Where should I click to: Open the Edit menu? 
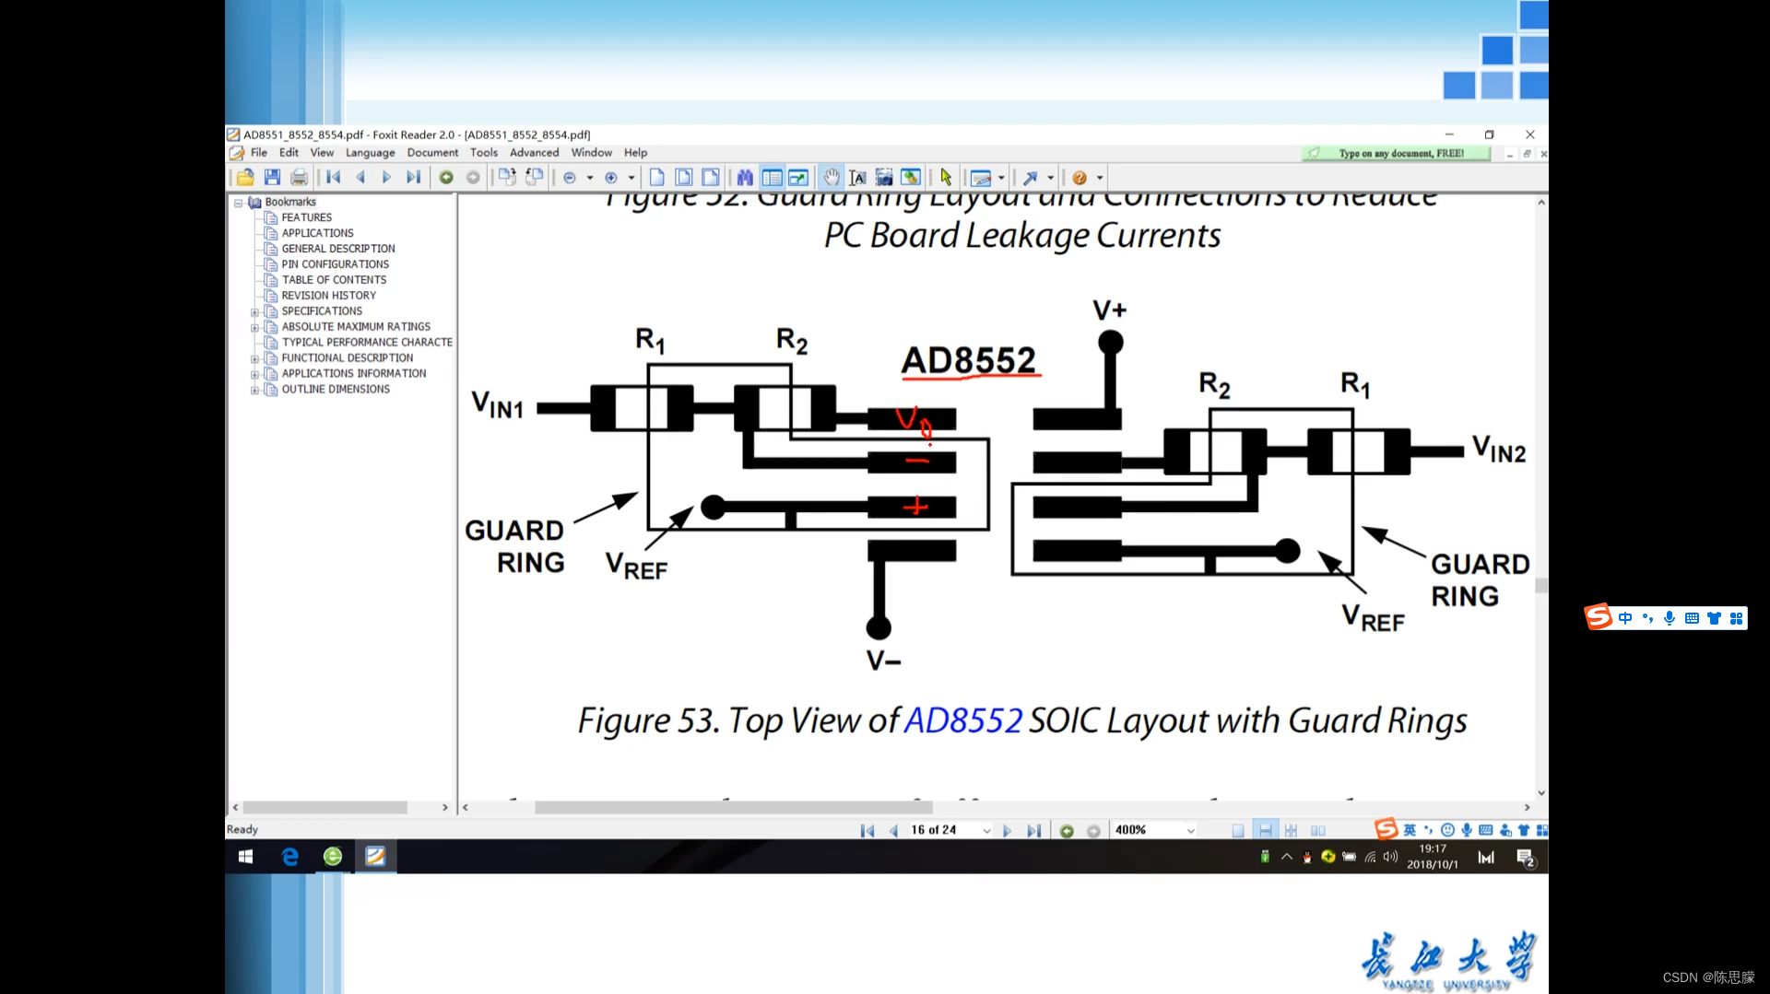click(x=289, y=153)
